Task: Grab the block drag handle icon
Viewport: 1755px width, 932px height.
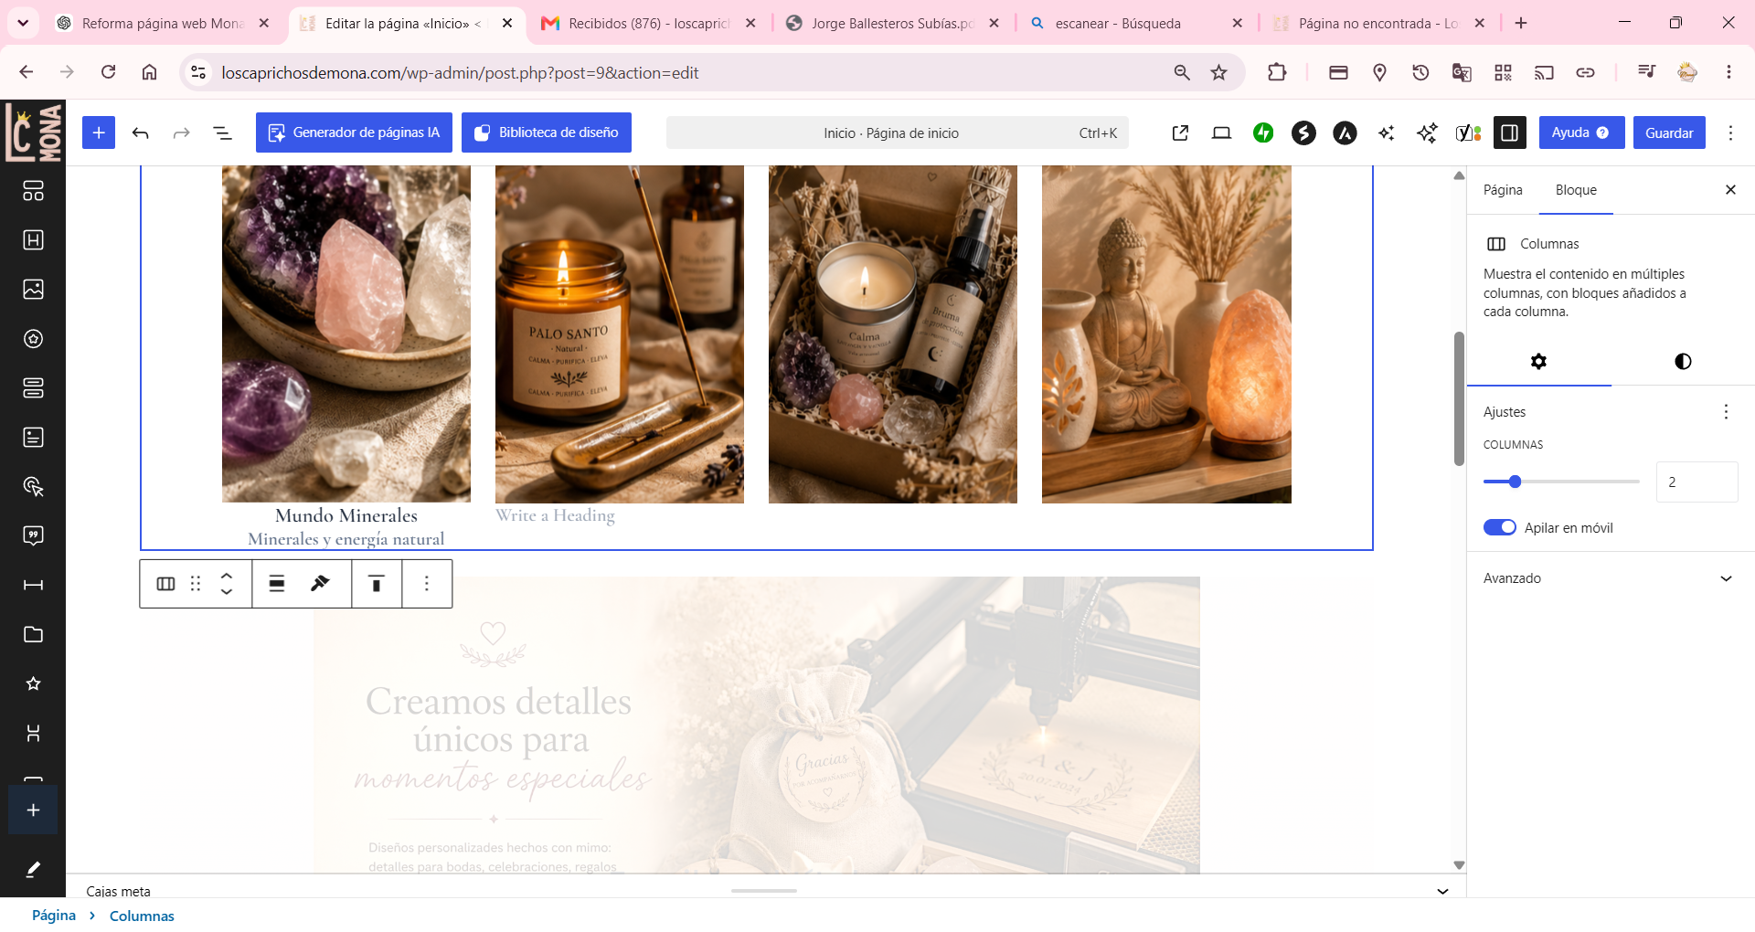Action: pos(196,584)
